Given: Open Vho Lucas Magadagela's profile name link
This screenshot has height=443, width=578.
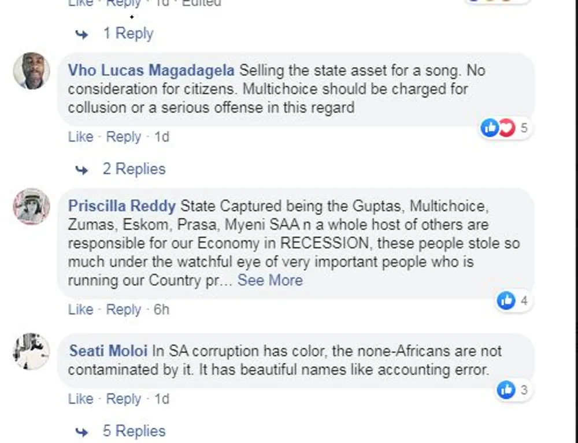Looking at the screenshot, I should pyautogui.click(x=151, y=71).
